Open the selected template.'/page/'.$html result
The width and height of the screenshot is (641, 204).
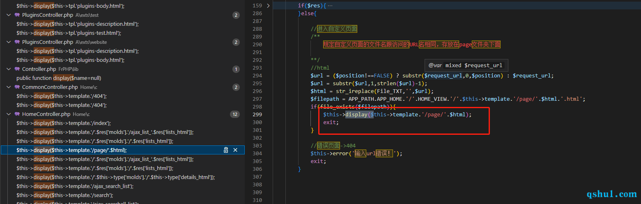[71, 150]
